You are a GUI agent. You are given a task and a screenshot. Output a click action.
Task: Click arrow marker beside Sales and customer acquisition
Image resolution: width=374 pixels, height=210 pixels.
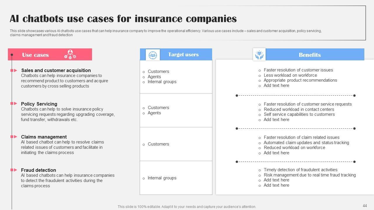pyautogui.click(x=14, y=70)
